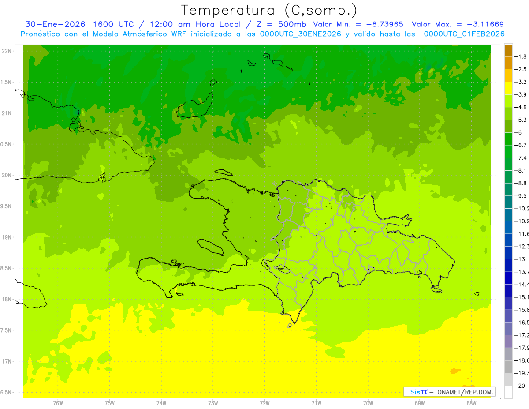The width and height of the screenshot is (529, 409).
Task: Click the "-20" colorbar value
Action: [519, 386]
